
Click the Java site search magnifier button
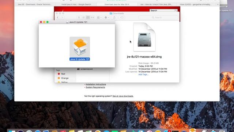pyautogui.click(x=176, y=11)
